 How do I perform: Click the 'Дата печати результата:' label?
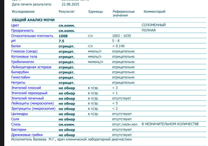coord(32,4)
